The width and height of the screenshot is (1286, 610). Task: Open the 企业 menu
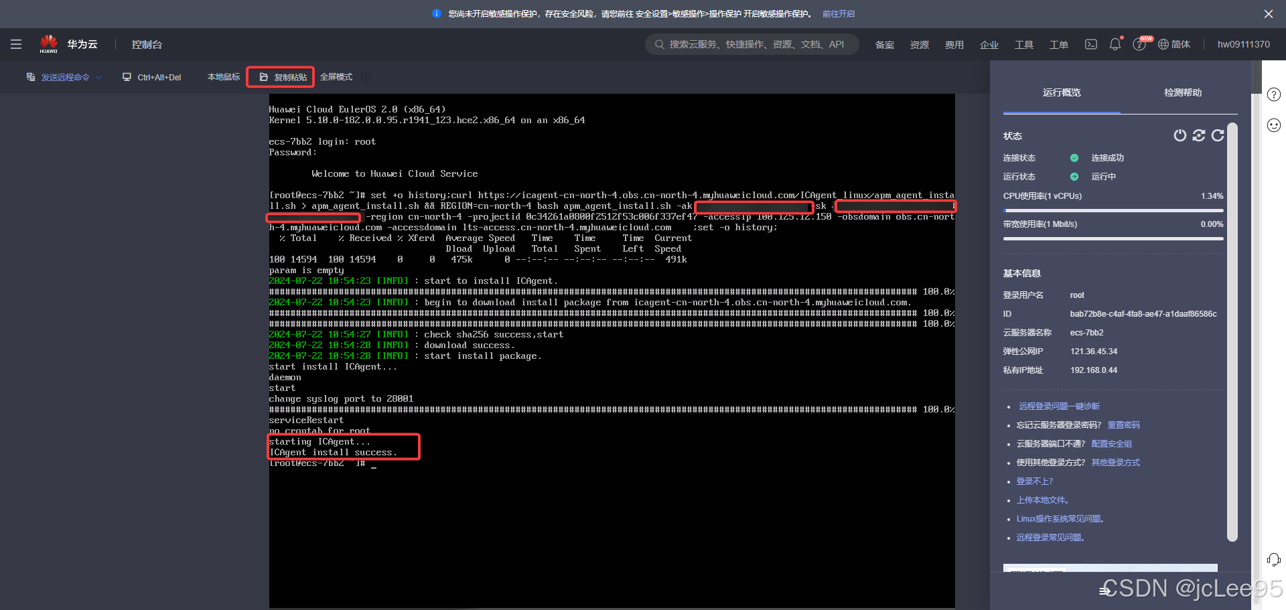[x=989, y=44]
